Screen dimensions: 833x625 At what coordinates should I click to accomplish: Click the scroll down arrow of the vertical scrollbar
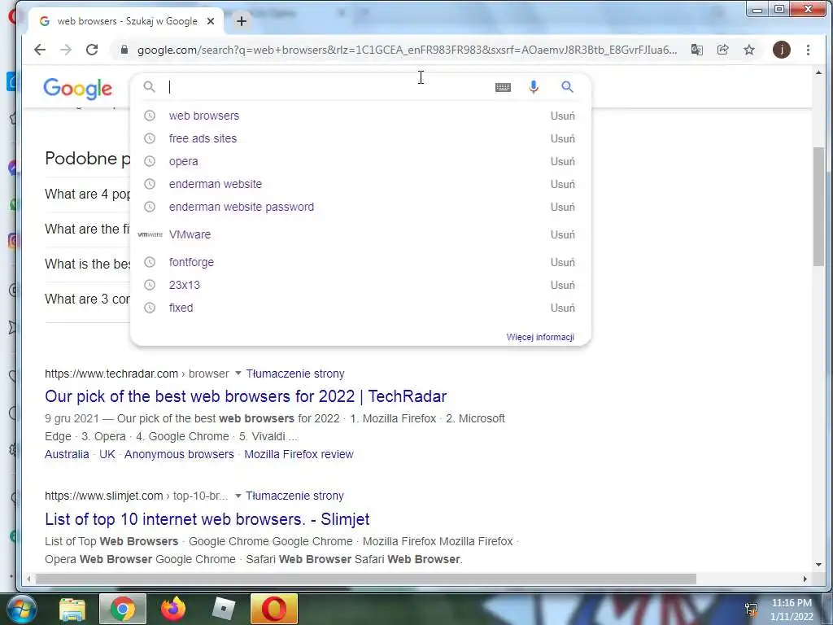[x=818, y=565]
